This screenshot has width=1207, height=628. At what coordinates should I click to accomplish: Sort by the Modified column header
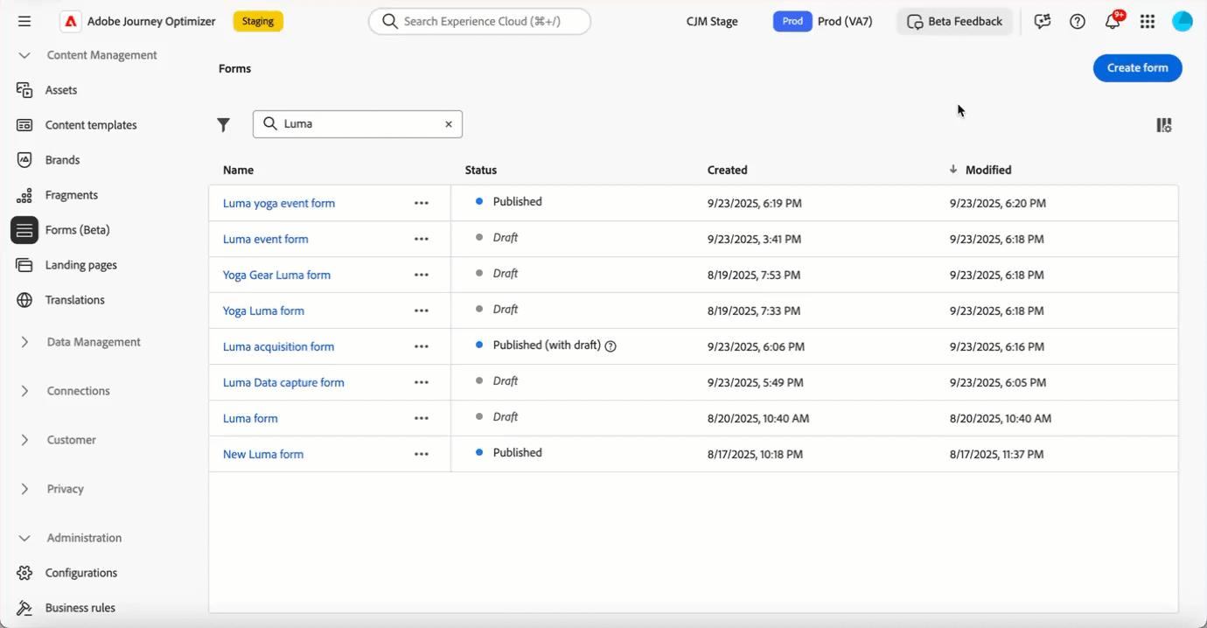(x=988, y=170)
